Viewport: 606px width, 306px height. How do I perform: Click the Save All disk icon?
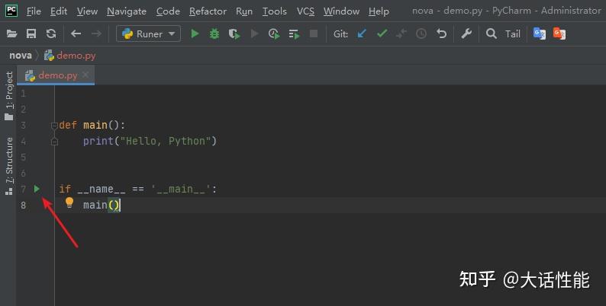pos(31,34)
